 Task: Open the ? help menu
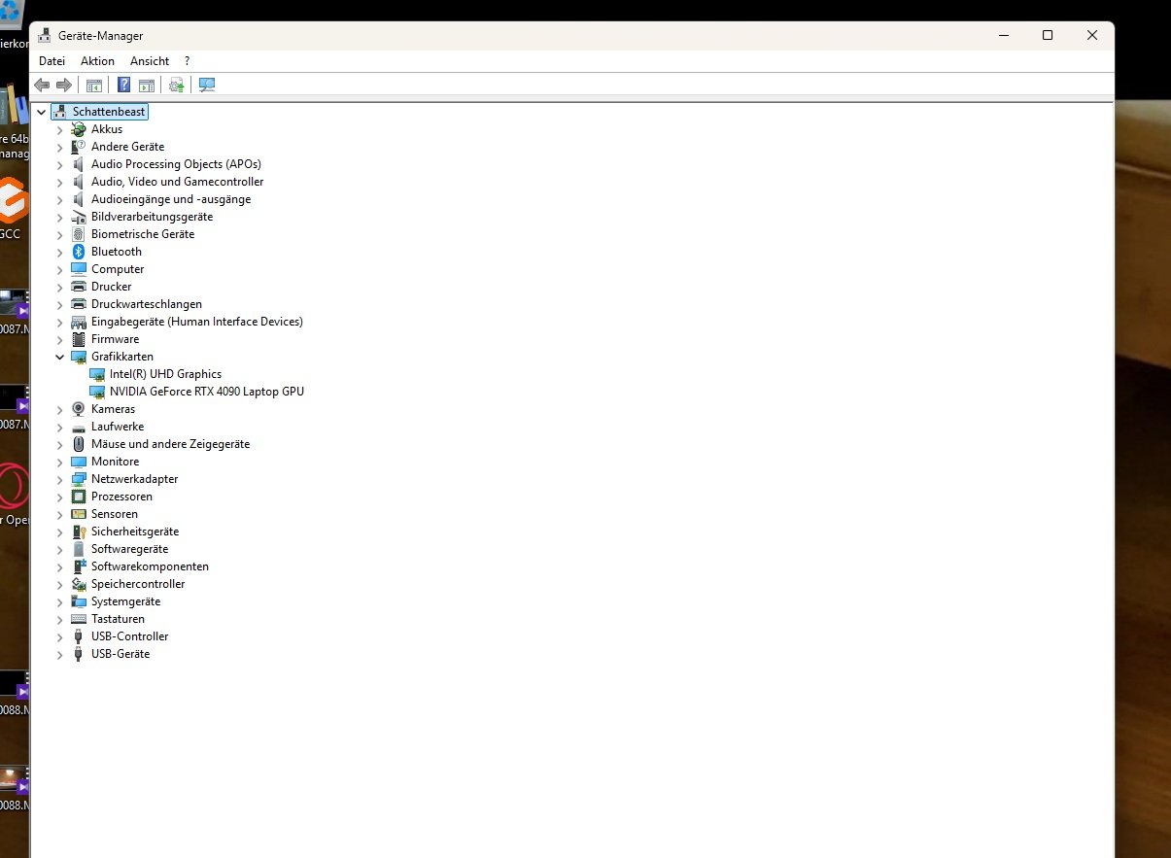coord(187,61)
